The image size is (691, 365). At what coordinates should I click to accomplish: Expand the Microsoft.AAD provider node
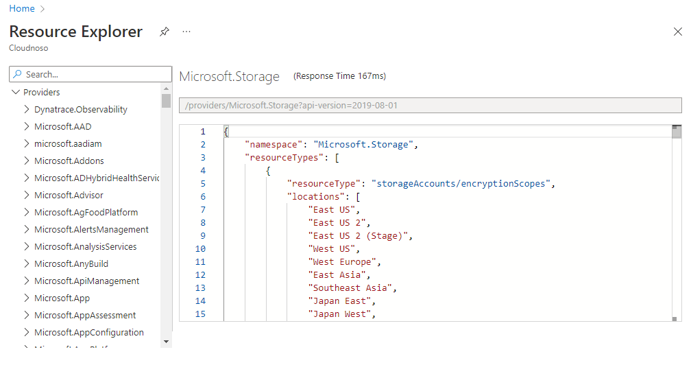coord(27,126)
